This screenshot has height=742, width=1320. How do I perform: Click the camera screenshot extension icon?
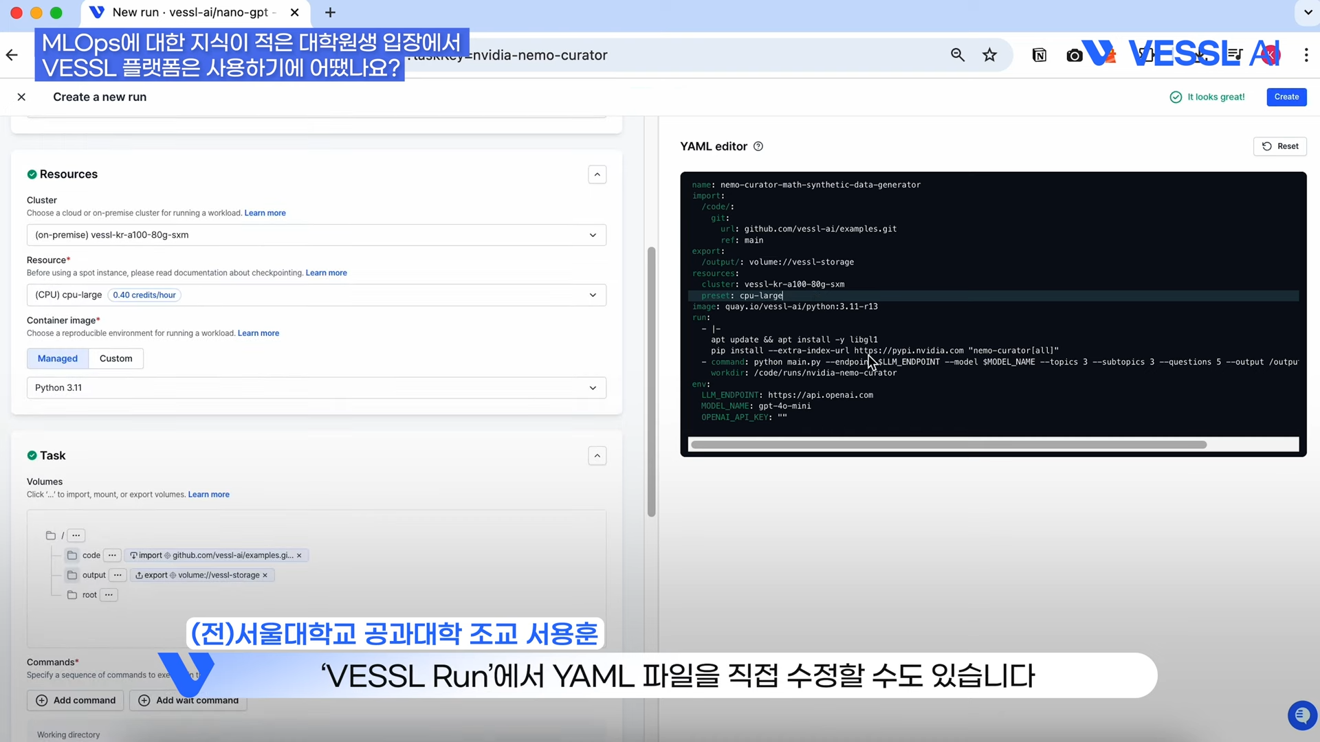pyautogui.click(x=1074, y=56)
